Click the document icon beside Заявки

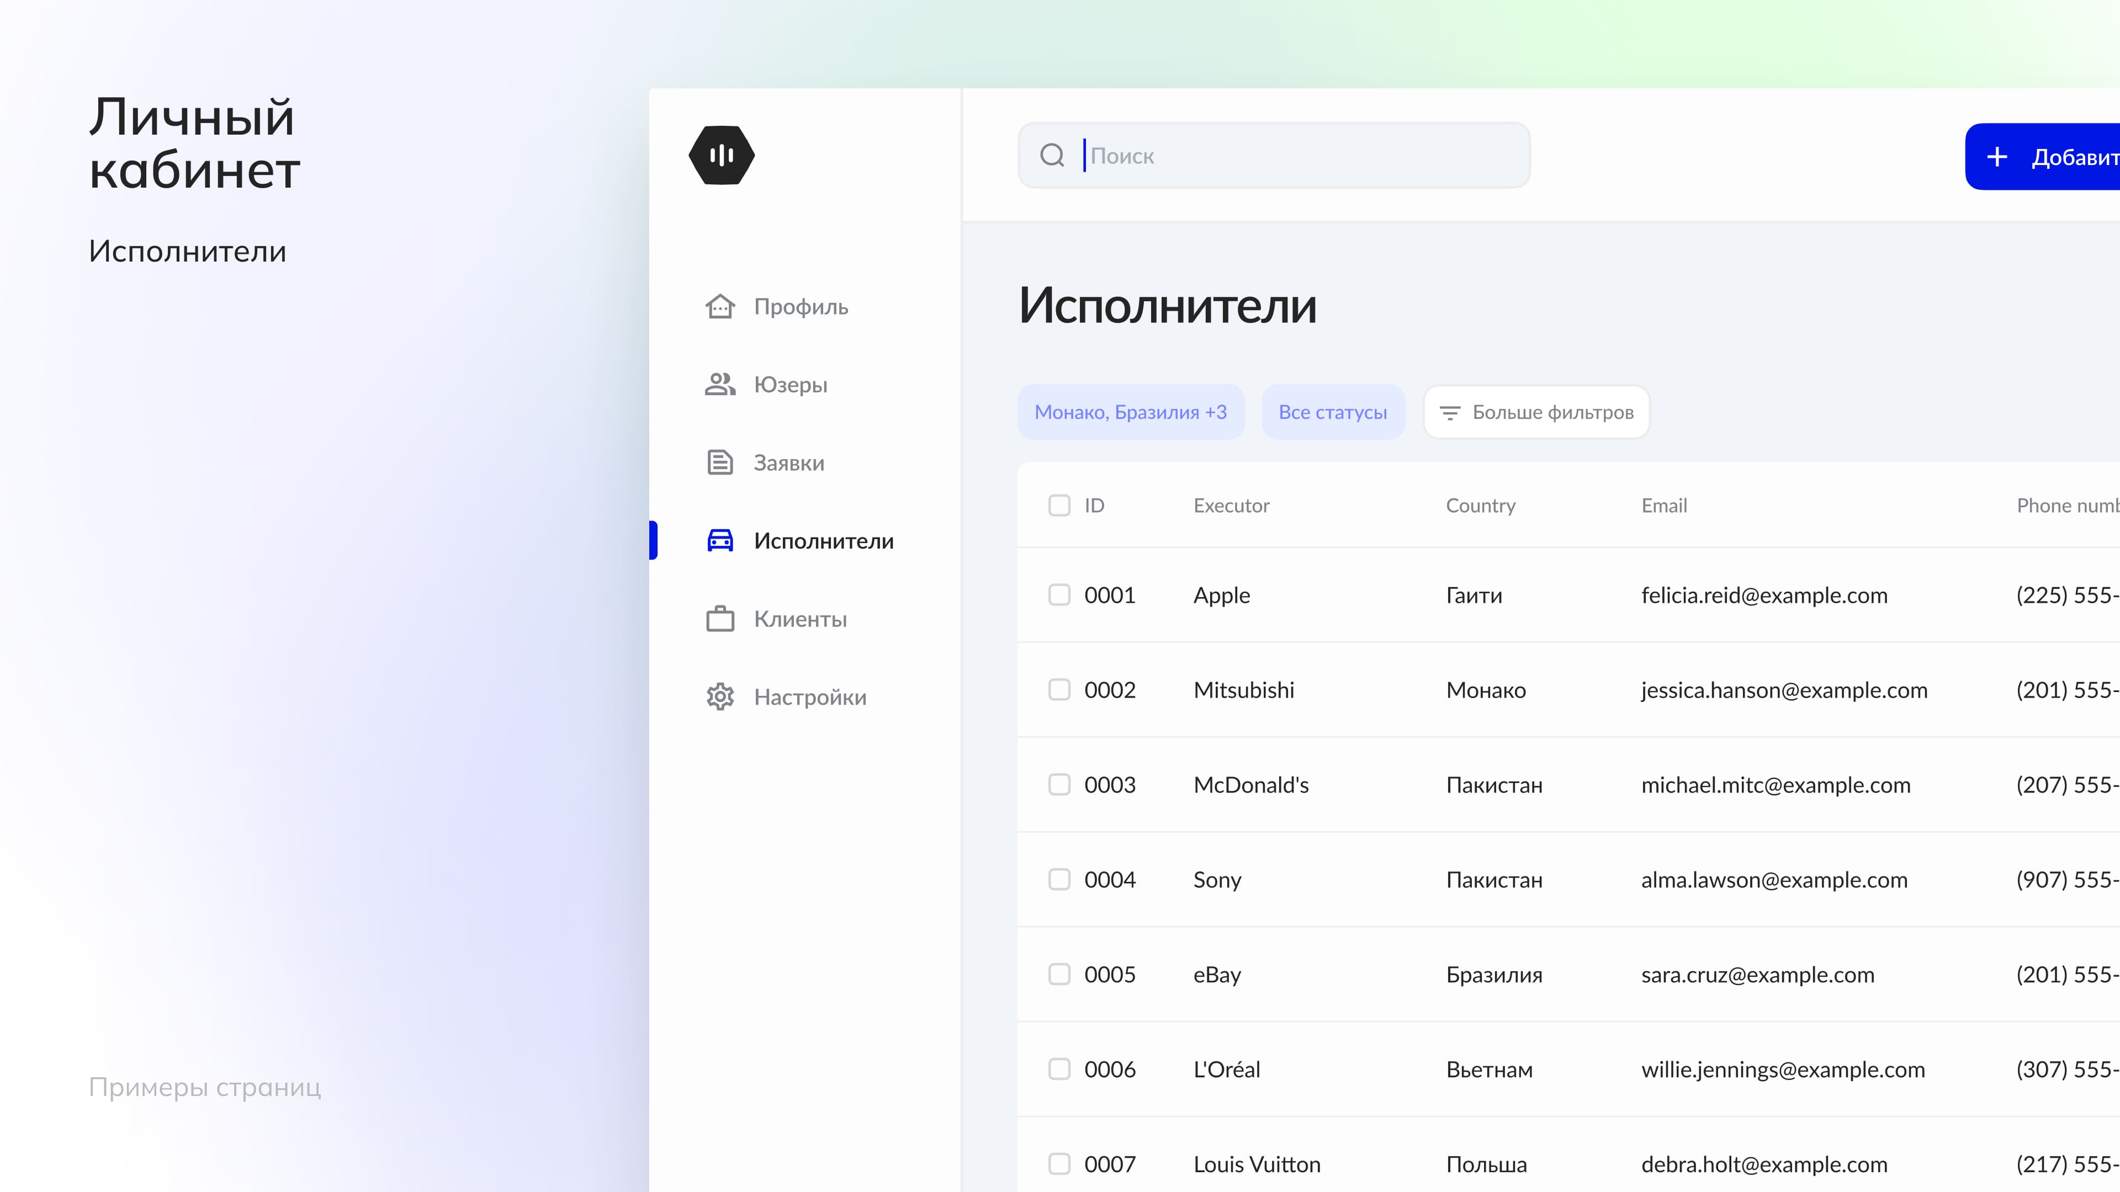720,462
